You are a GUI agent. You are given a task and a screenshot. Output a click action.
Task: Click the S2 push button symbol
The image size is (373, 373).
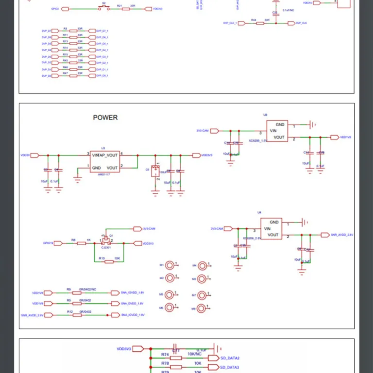tap(104, 7)
